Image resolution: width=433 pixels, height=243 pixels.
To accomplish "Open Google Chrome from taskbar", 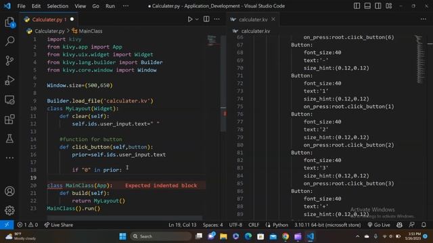I will point(286,236).
